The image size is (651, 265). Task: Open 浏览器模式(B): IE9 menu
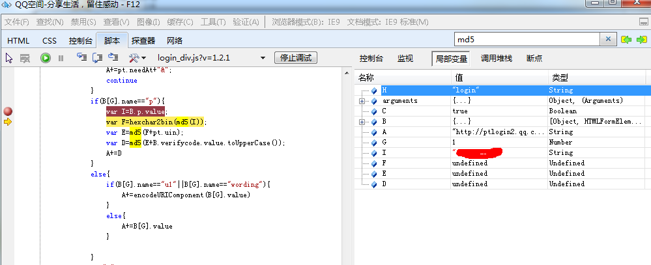[306, 22]
